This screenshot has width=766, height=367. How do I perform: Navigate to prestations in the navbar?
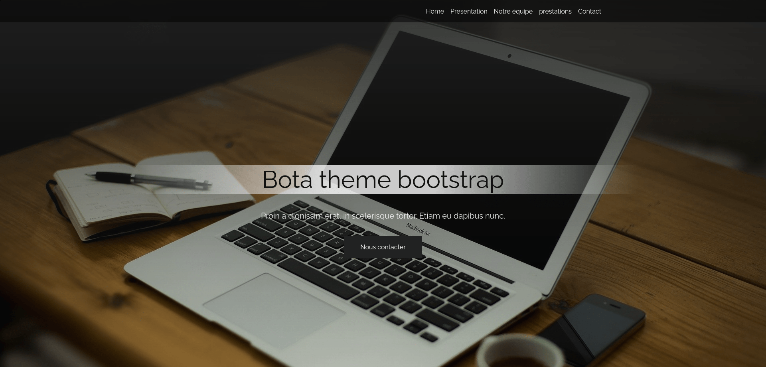click(555, 11)
